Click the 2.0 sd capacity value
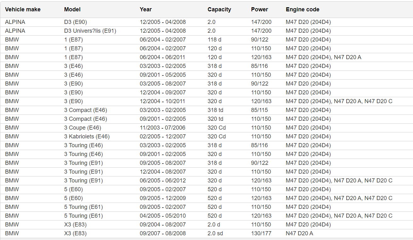Screen dimensions: 413x240 click(215, 233)
